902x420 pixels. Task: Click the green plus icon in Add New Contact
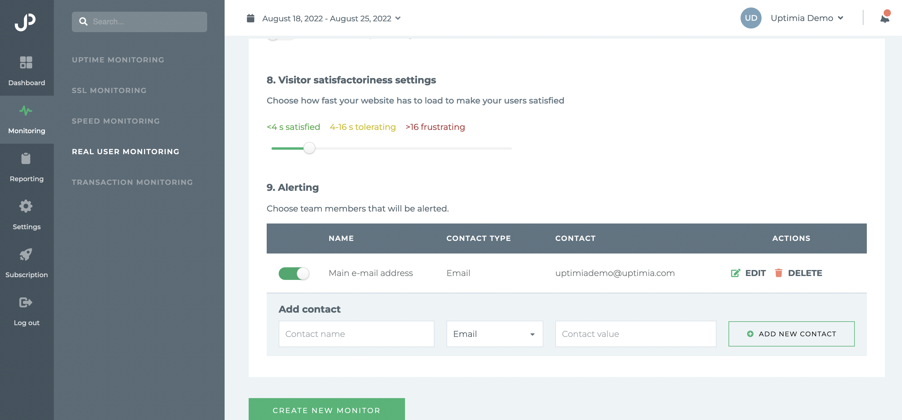pos(750,334)
